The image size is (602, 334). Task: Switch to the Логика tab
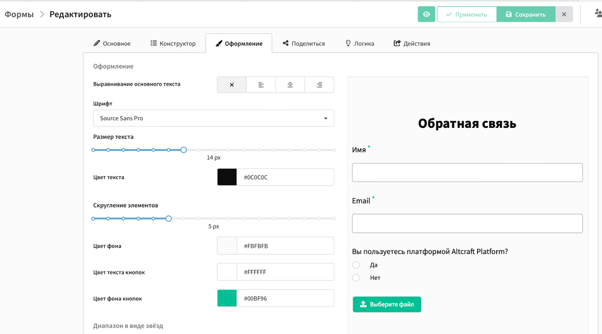(x=360, y=44)
